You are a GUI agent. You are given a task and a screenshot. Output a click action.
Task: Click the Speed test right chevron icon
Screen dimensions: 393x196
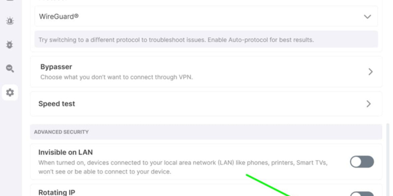click(x=368, y=104)
